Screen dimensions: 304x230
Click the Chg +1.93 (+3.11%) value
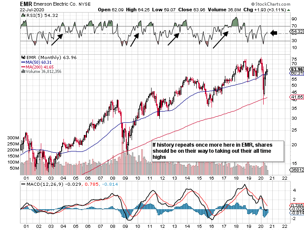[265, 10]
